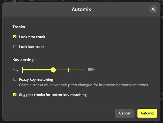Screen dimensions: 163x123
Task: Enable the Lock last track checkbox
Action: [x=15, y=46]
